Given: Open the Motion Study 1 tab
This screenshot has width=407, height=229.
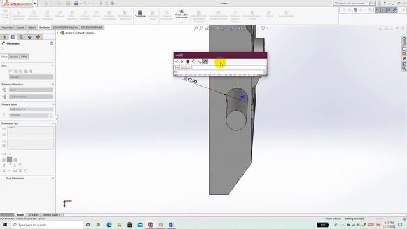Looking at the screenshot, I should click(x=51, y=215).
